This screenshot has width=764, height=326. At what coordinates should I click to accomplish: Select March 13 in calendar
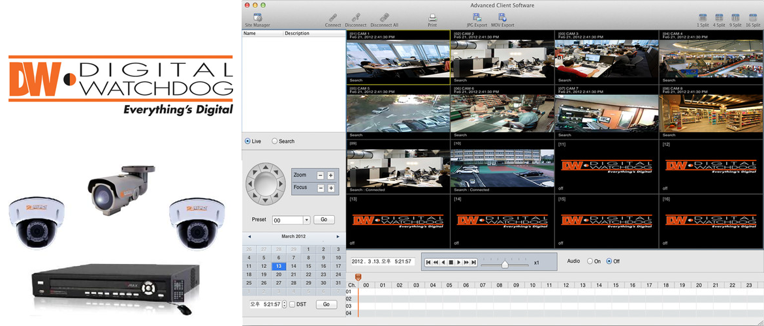point(279,266)
